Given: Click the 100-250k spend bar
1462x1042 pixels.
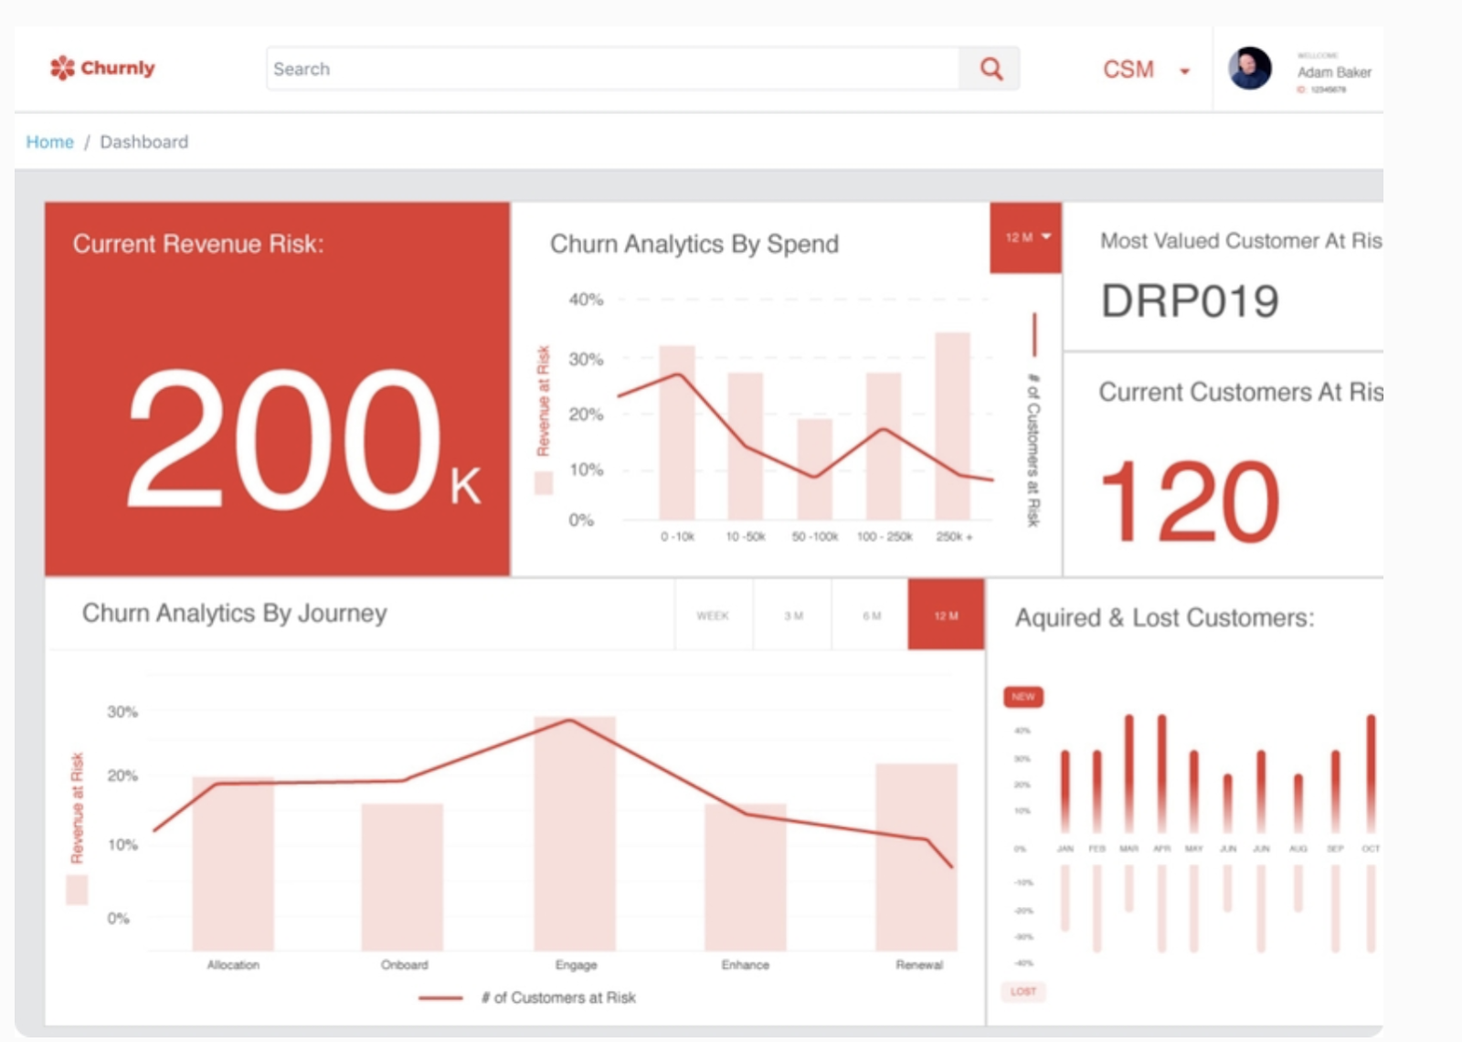Looking at the screenshot, I should point(884,447).
